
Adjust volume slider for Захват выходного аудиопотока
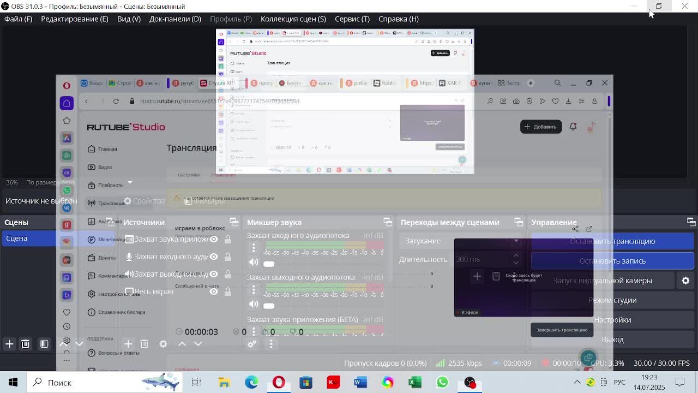pos(323,306)
